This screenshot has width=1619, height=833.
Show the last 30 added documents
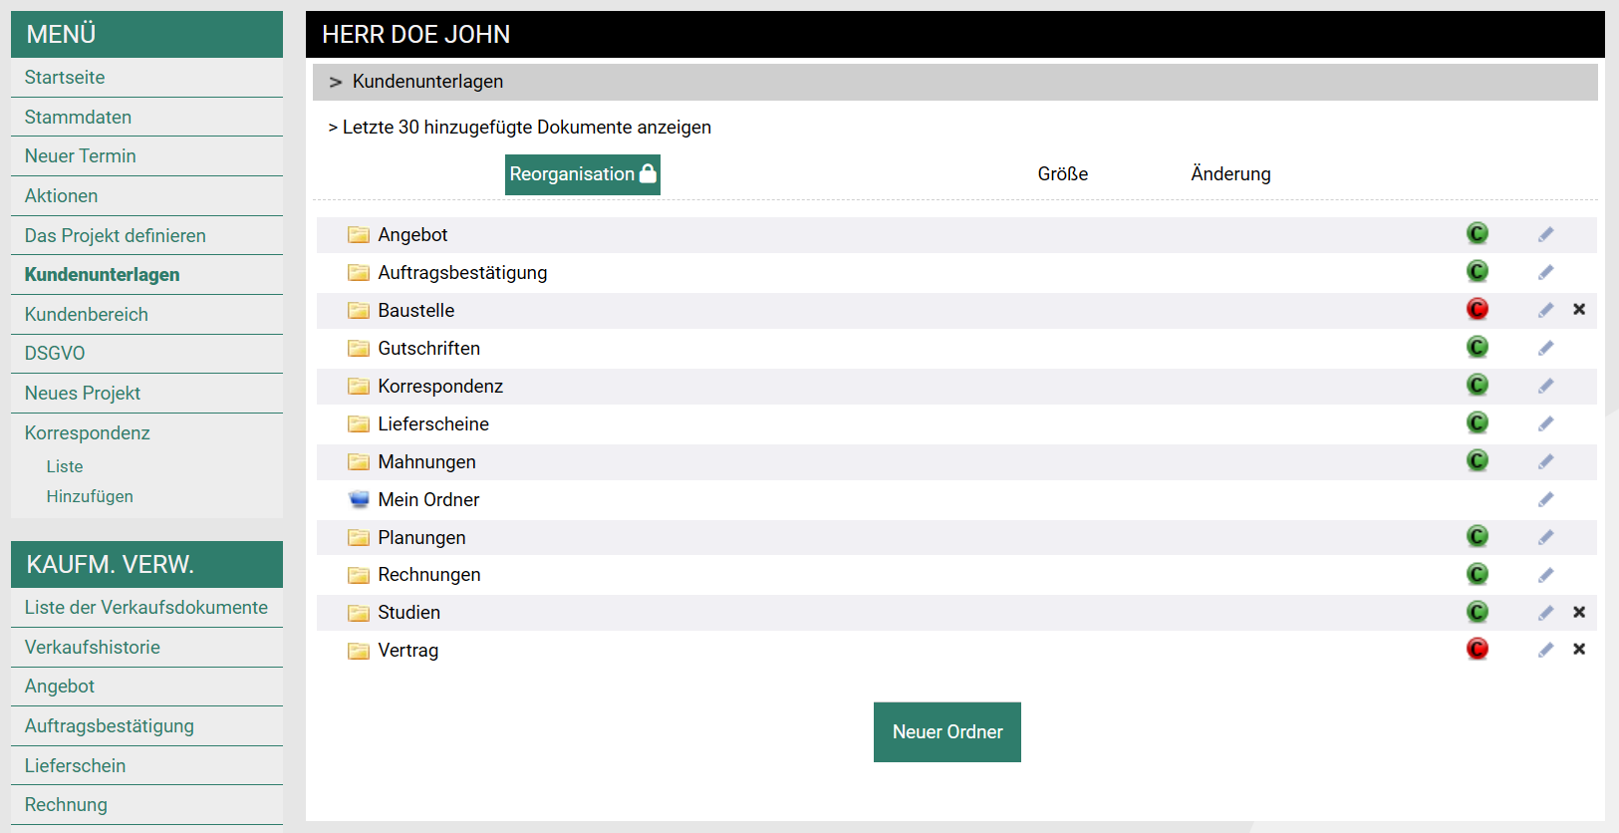pyautogui.click(x=526, y=128)
